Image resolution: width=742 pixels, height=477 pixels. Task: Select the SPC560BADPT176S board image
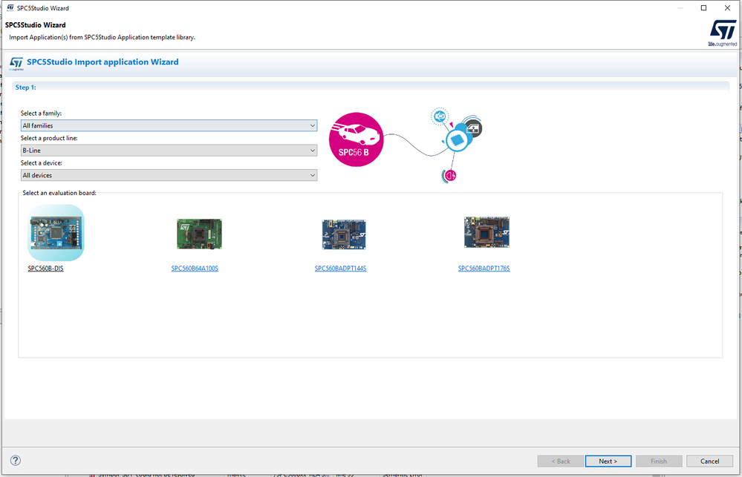[486, 232]
